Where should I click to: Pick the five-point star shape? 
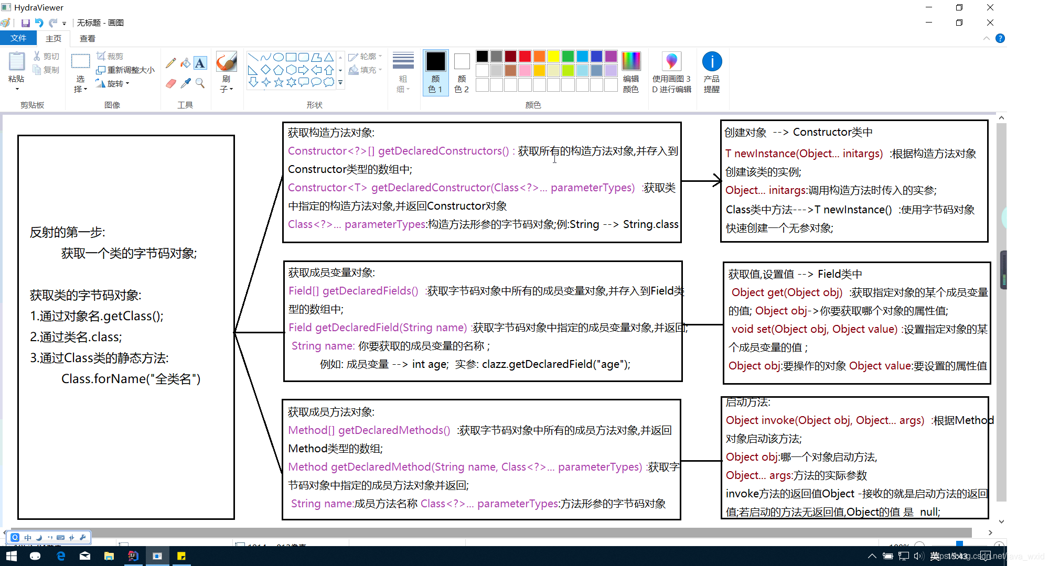[279, 82]
